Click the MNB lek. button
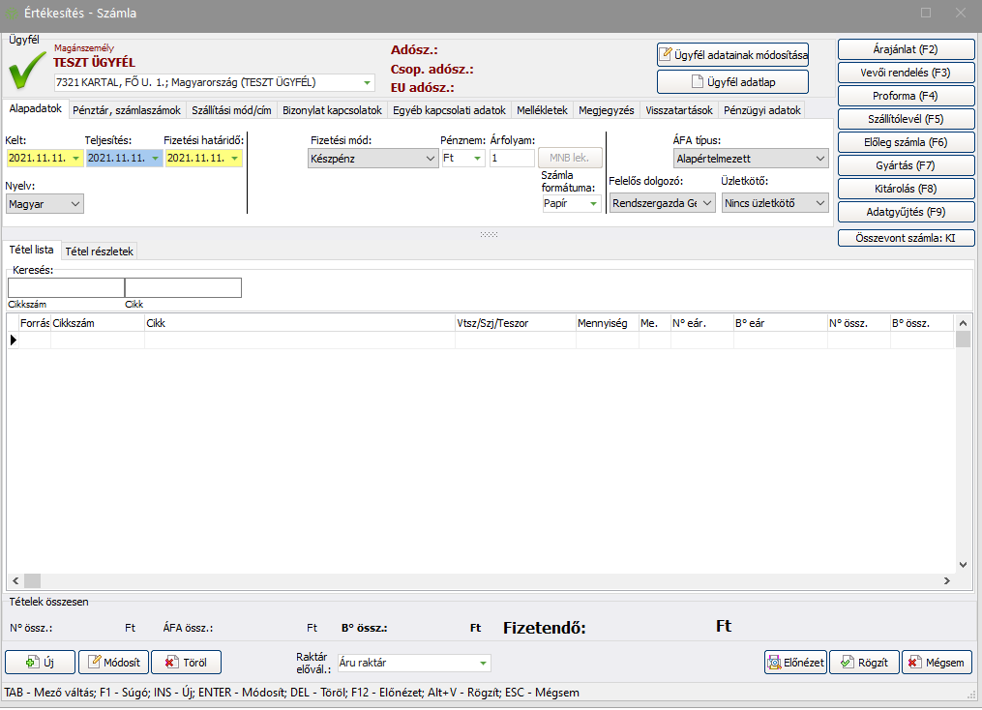The image size is (982, 710). click(x=569, y=158)
